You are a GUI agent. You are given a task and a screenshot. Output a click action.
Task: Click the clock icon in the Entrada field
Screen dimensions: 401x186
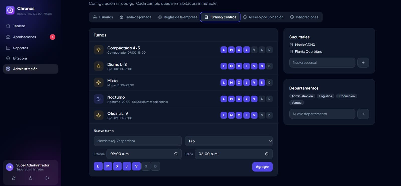pyautogui.click(x=176, y=154)
